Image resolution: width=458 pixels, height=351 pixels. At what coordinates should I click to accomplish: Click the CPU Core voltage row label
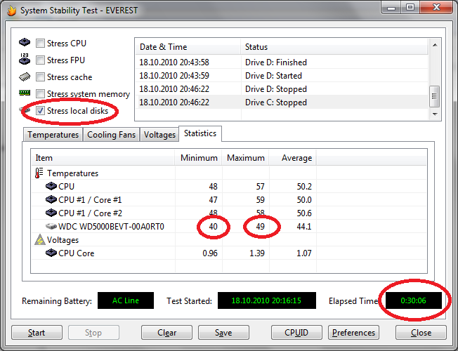(77, 253)
